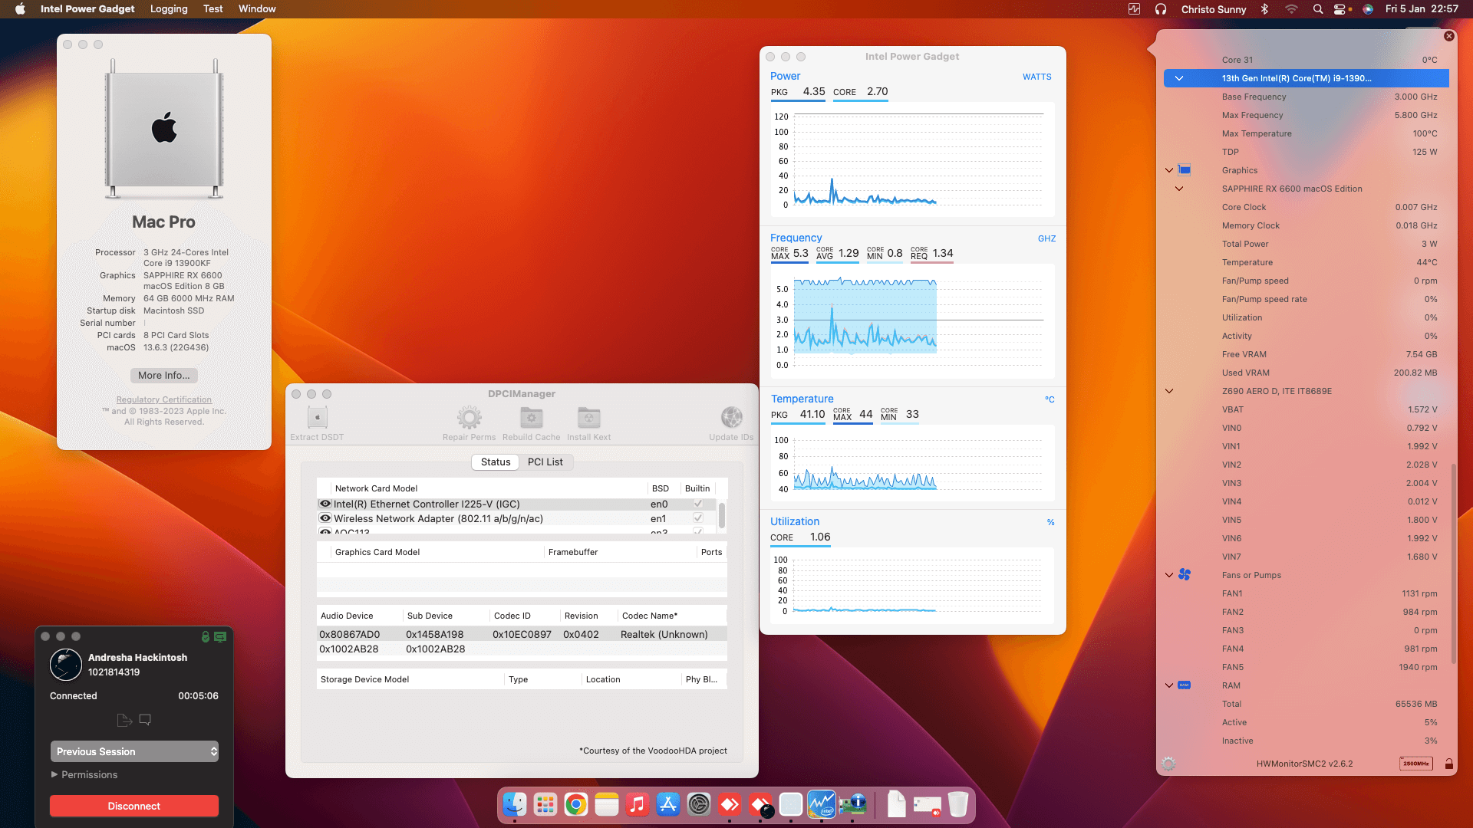Screen dimensions: 1473x828
Task: Click the red Disconnect button
Action: 134,806
